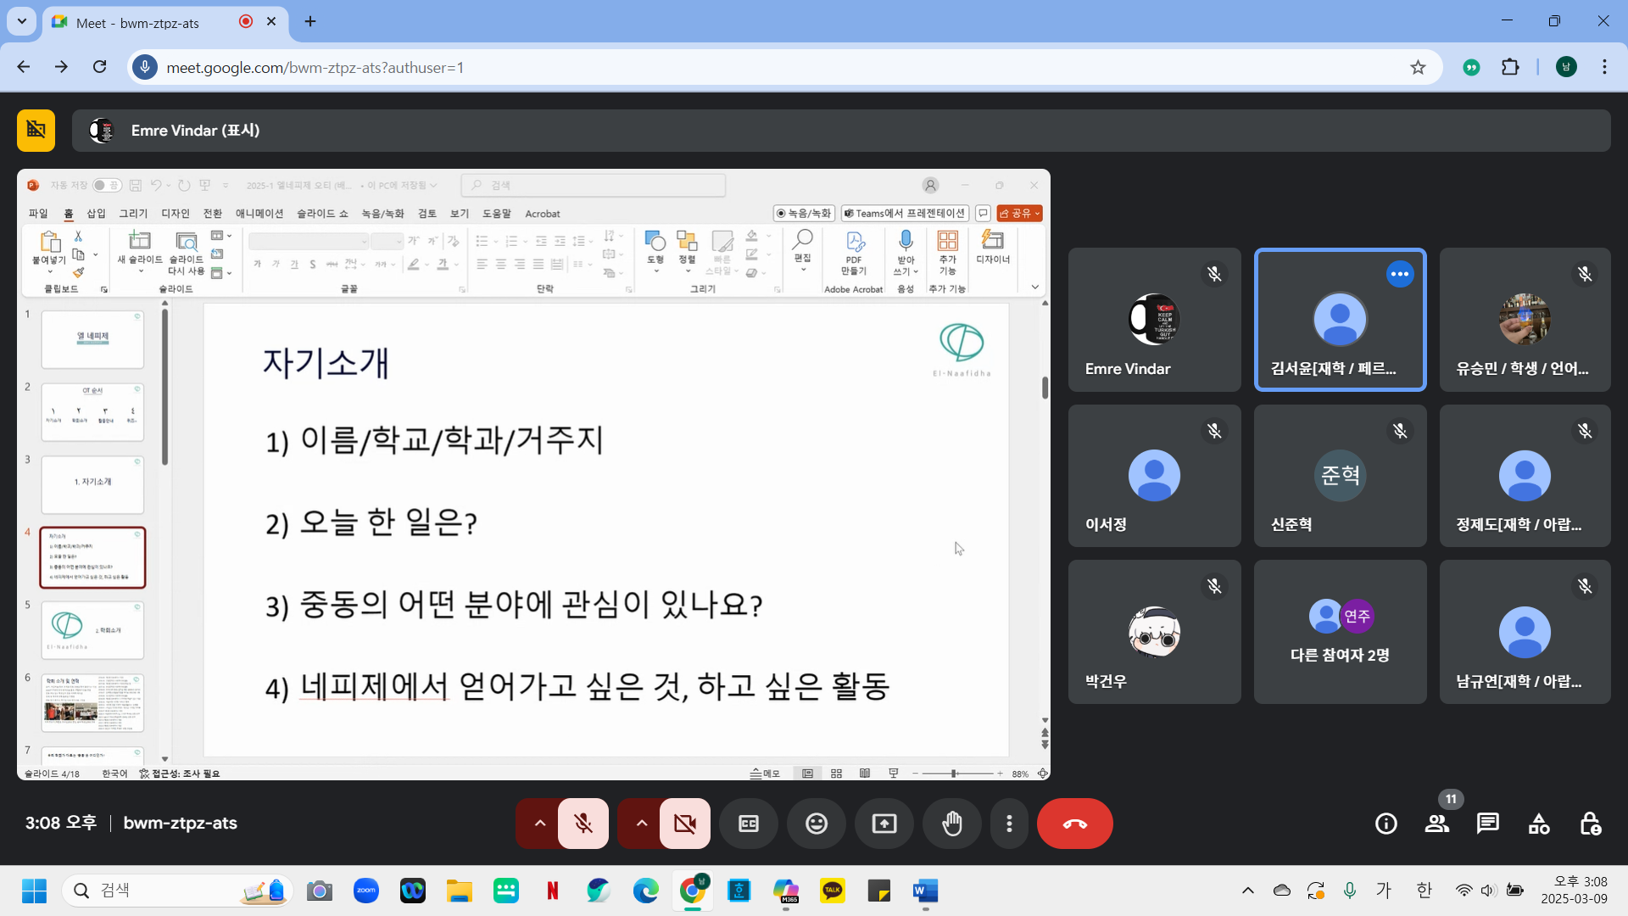Open the tab search dropdown in Chrome

[x=21, y=21]
